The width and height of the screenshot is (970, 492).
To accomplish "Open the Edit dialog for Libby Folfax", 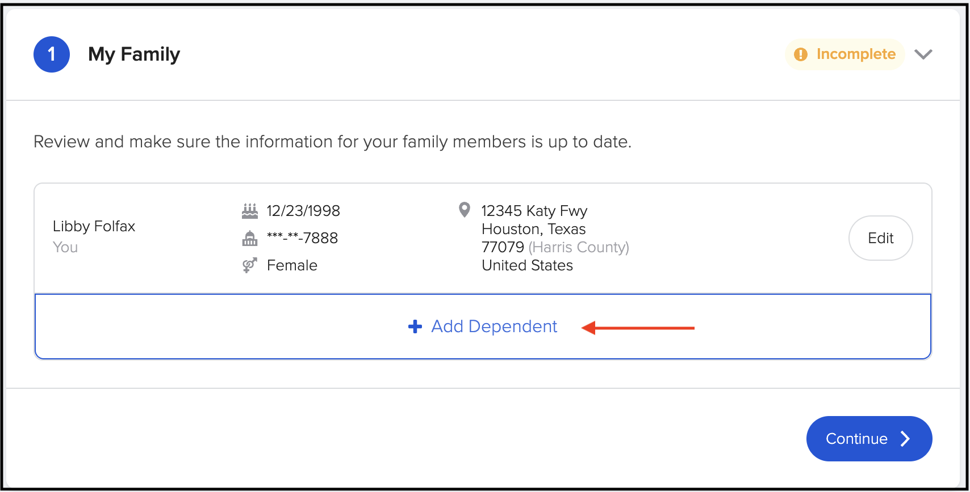I will coord(880,238).
